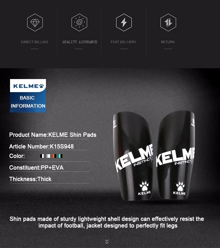Click the lightning bolt Fast Delivery icon
The height and width of the screenshot is (248, 220).
coord(124,23)
